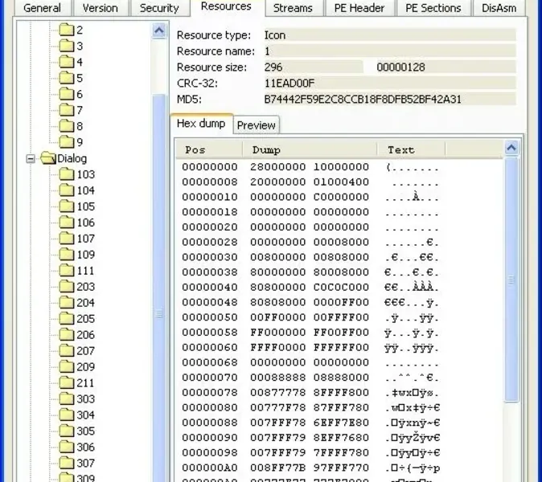
Task: Select the open Dialog folder icon
Action: 48,158
